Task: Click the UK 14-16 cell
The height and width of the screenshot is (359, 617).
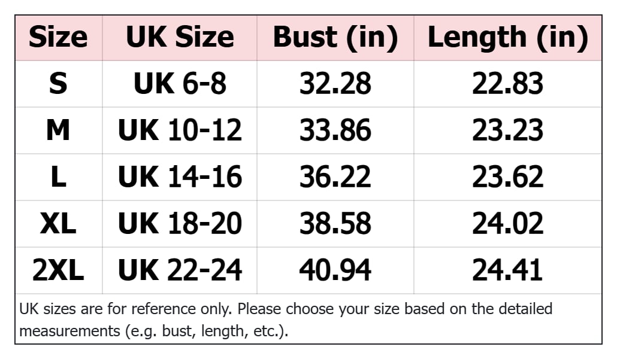Action: click(180, 177)
